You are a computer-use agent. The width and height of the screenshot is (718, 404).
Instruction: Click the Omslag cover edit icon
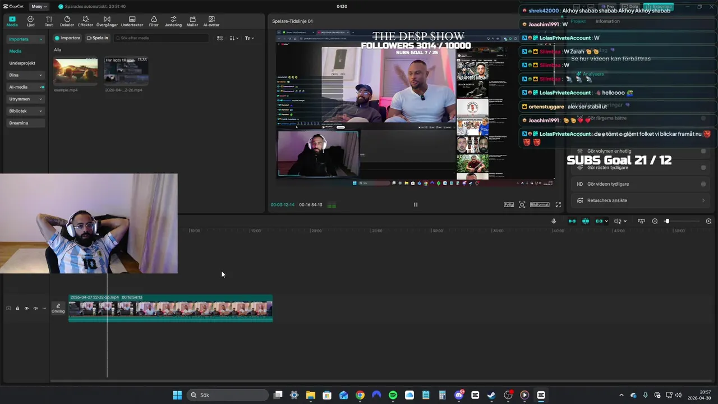pyautogui.click(x=58, y=308)
